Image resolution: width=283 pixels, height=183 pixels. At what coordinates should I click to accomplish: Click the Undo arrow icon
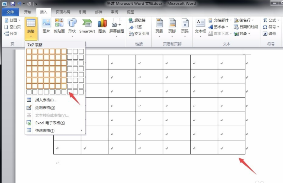coord(19,4)
